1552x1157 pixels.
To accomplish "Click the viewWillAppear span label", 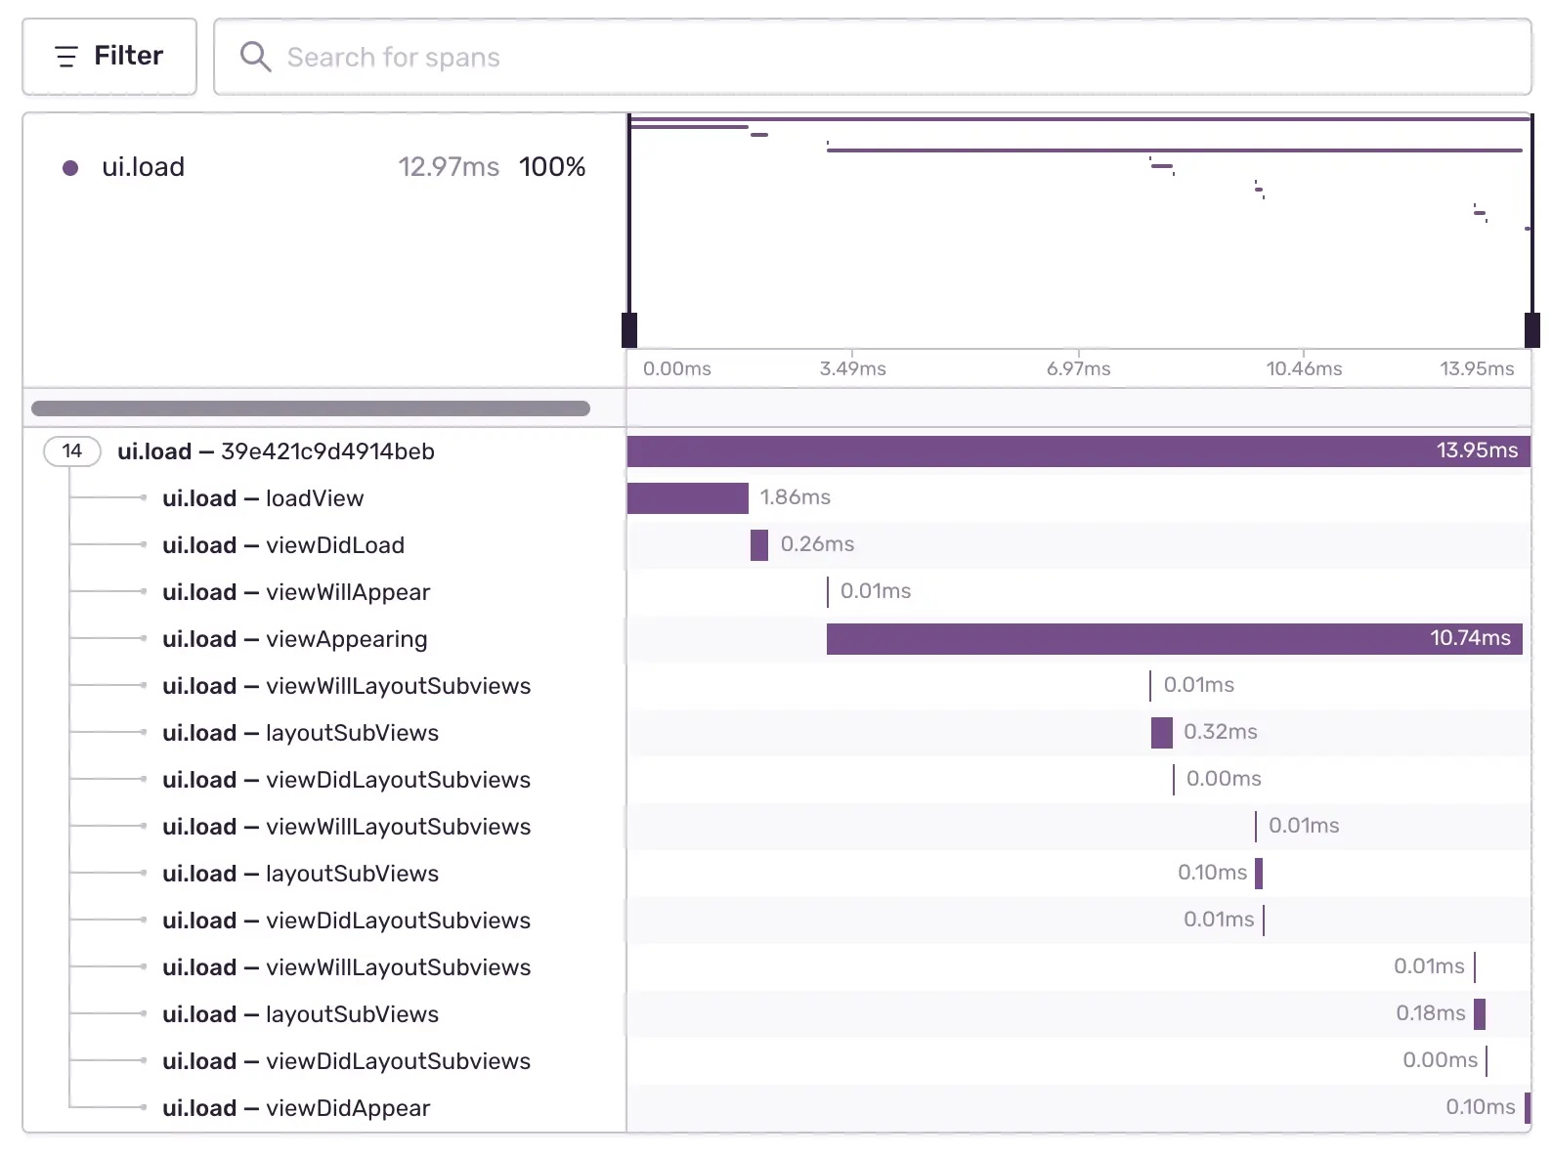I will pyautogui.click(x=296, y=592).
